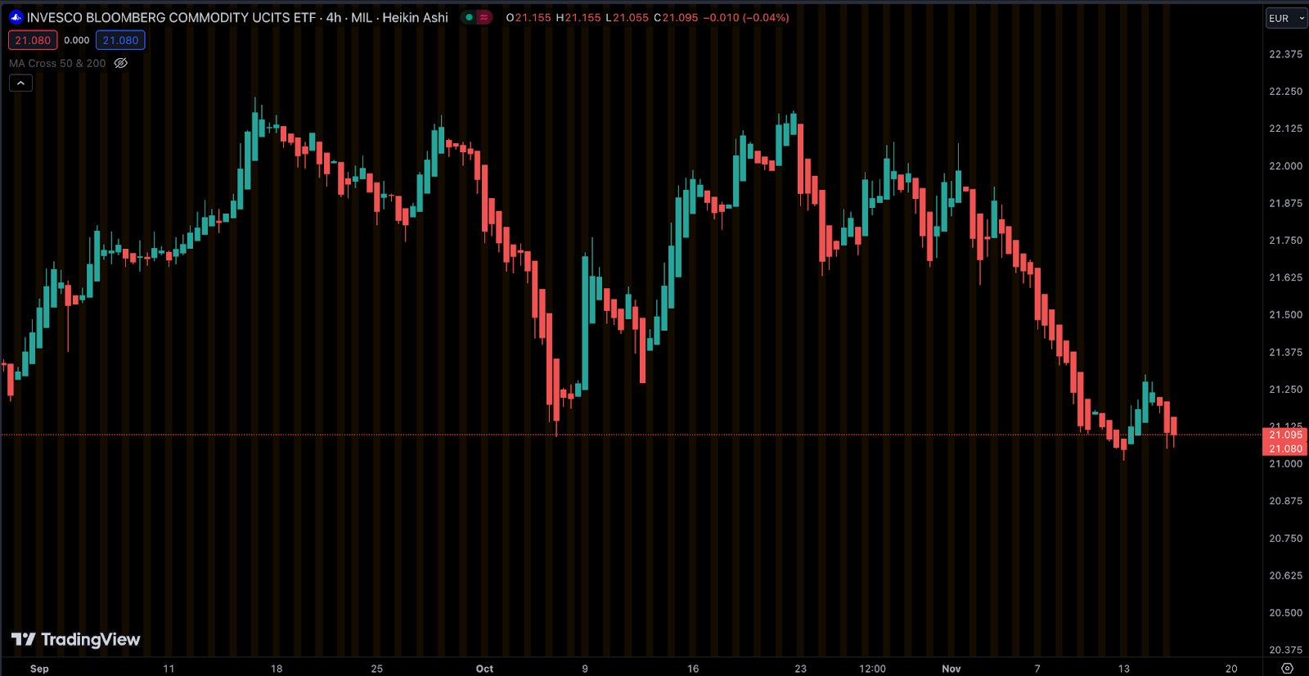1309x676 pixels.
Task: Click the close value C21.095
Action: 676,17
